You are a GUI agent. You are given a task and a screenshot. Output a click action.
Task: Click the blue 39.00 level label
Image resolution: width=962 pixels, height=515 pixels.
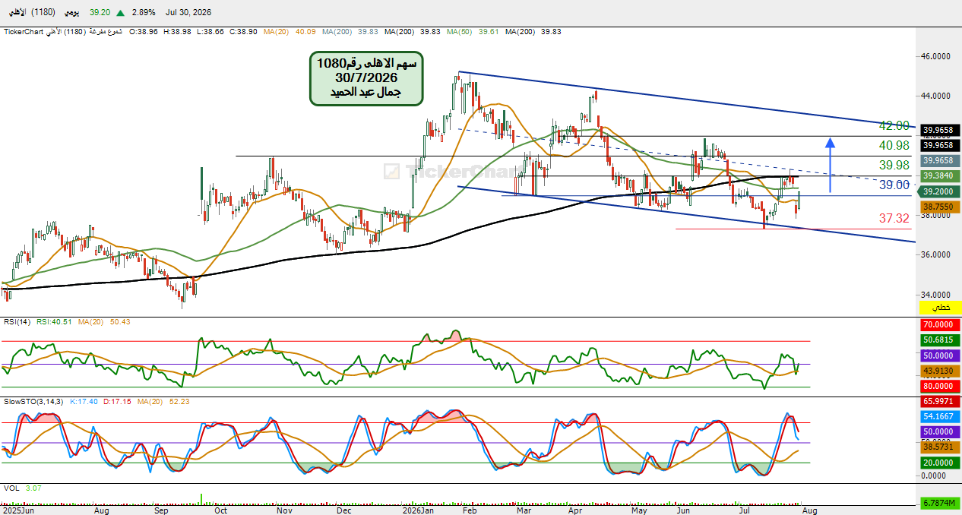(x=894, y=185)
